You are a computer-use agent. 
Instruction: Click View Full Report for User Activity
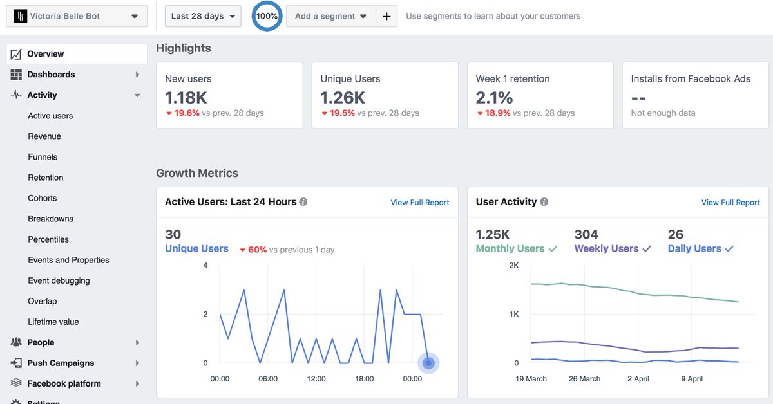click(x=730, y=201)
